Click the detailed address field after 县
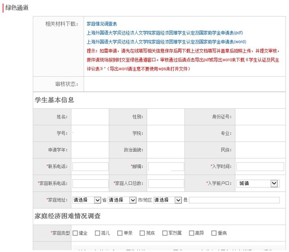The height and width of the screenshot is (252, 289). (x=234, y=200)
